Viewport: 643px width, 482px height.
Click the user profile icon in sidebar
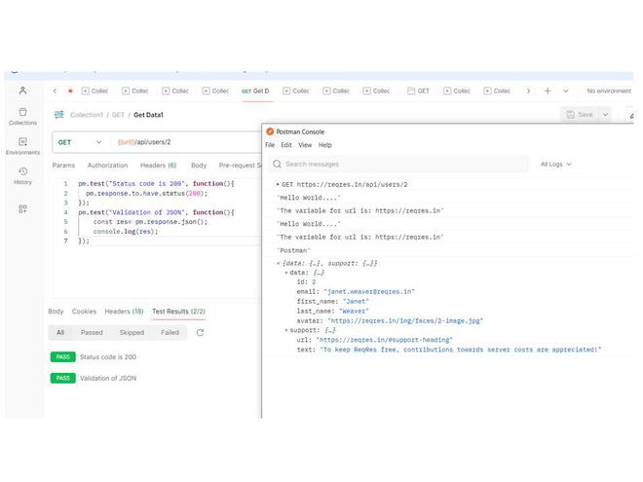23,91
